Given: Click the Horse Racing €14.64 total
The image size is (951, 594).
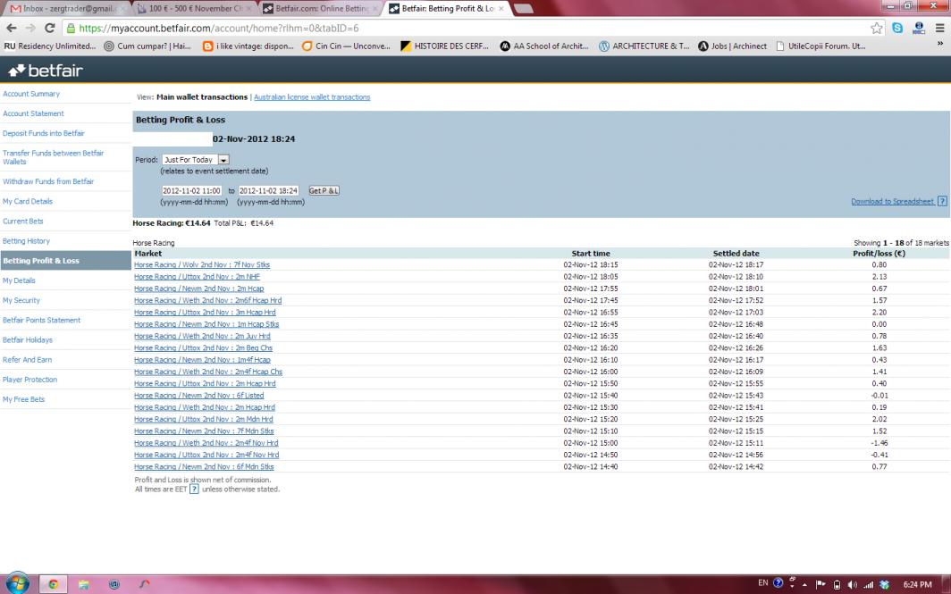Looking at the screenshot, I should [172, 223].
